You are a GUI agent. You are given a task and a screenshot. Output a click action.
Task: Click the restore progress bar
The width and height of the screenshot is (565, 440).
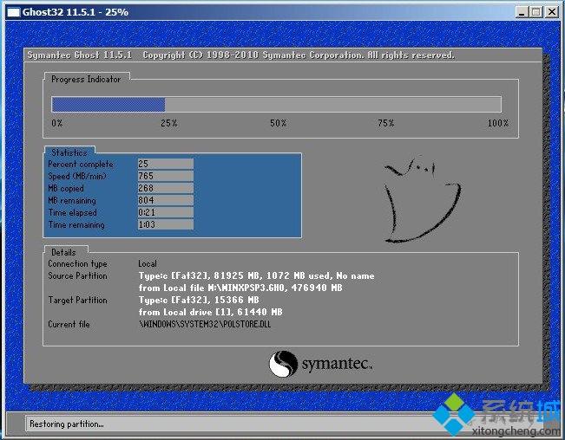coord(276,105)
